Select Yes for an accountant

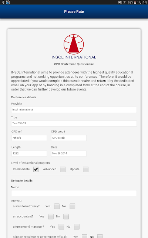pos(51,216)
